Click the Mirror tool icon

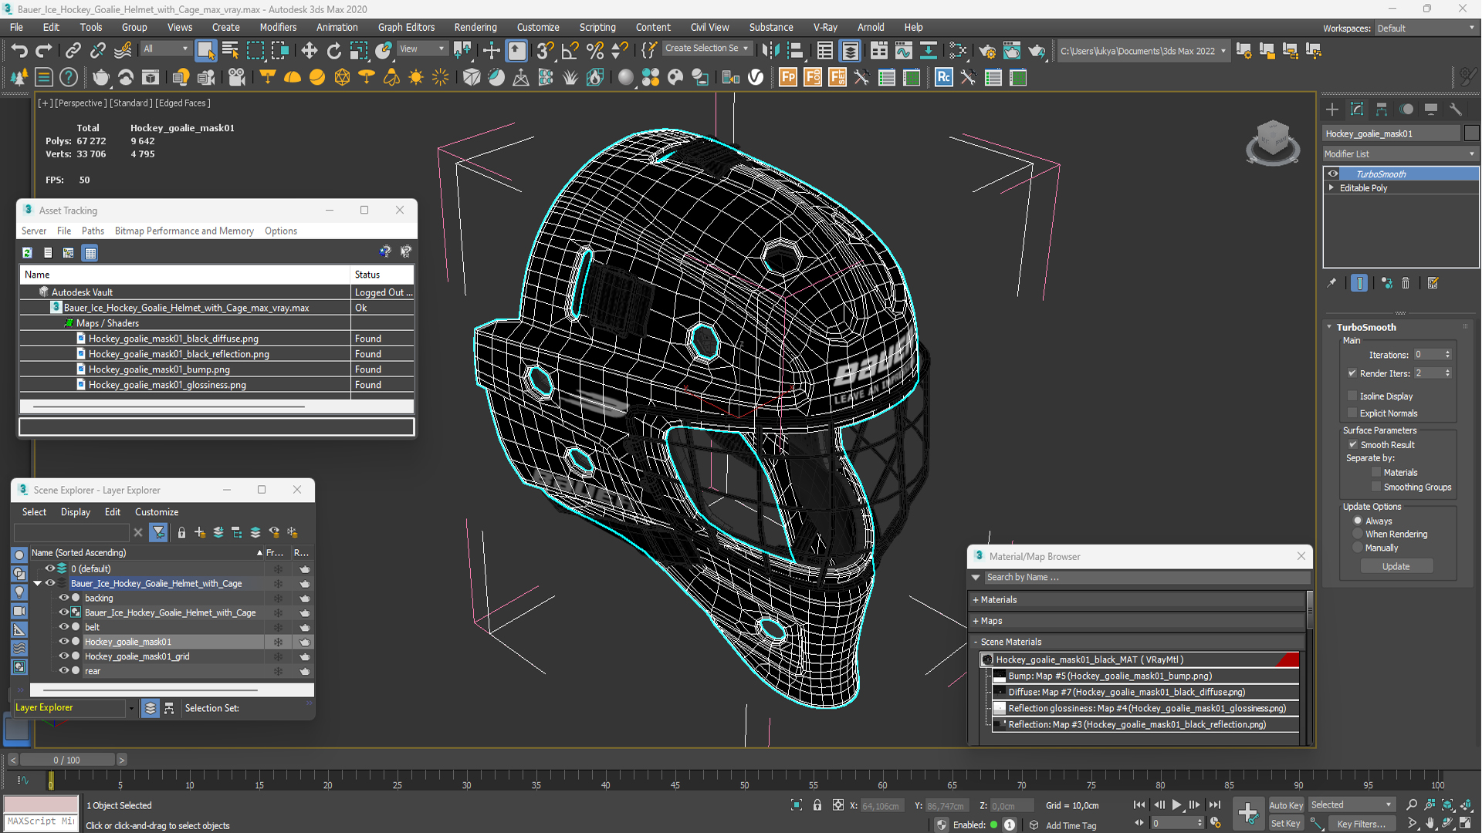tap(770, 51)
